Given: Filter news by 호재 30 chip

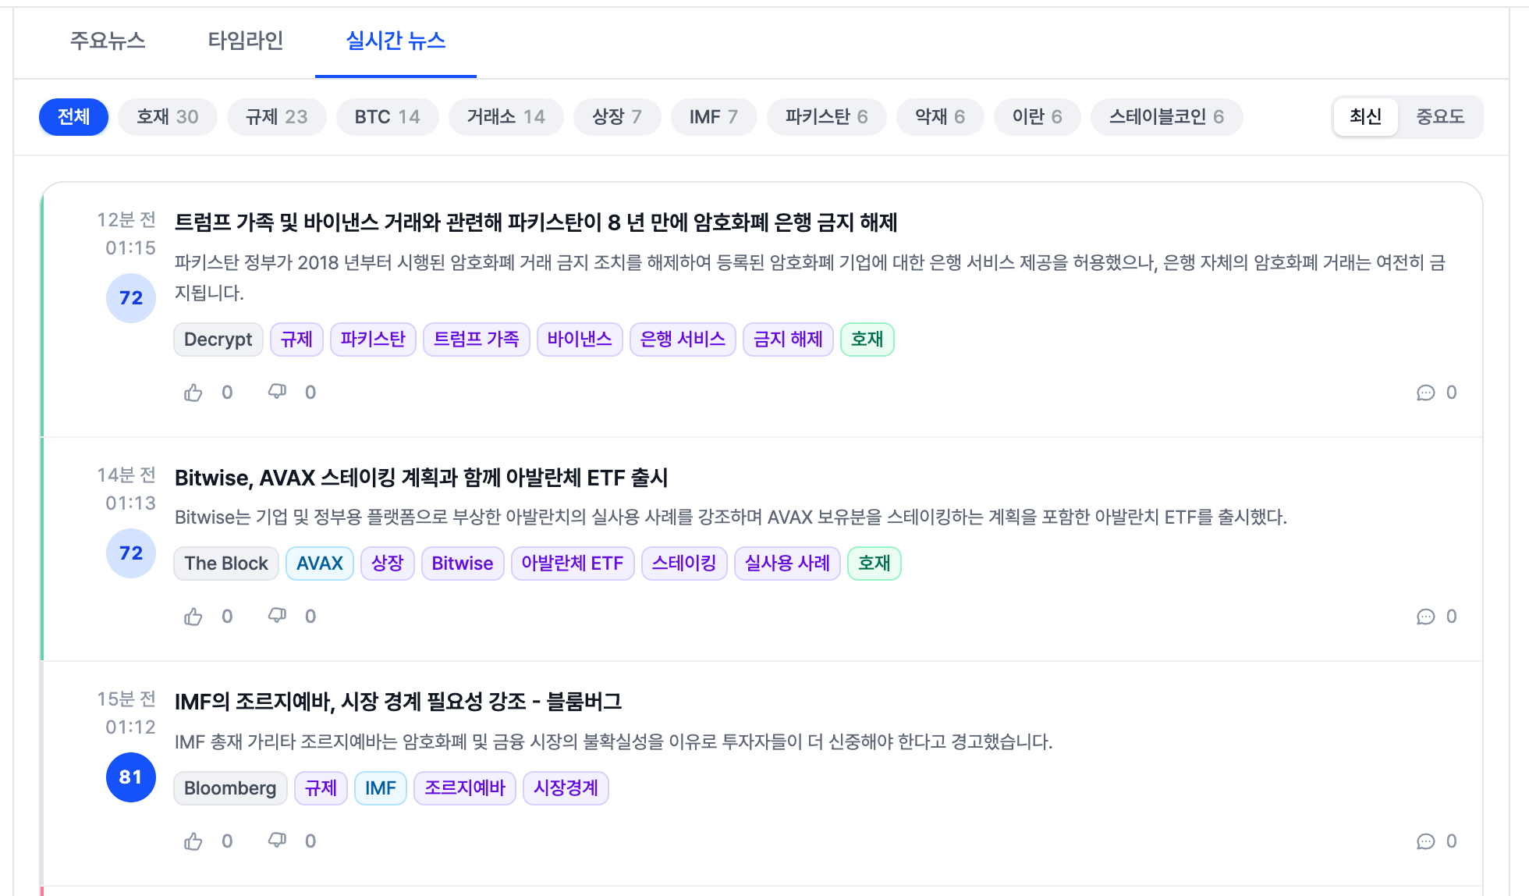Looking at the screenshot, I should click(x=167, y=117).
